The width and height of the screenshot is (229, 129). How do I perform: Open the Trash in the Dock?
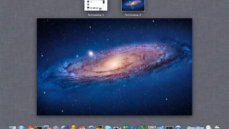pos(217,127)
